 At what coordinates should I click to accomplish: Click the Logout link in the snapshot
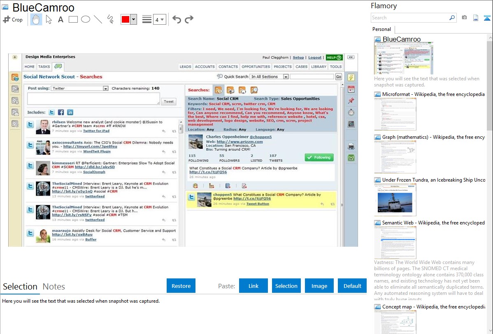(315, 58)
